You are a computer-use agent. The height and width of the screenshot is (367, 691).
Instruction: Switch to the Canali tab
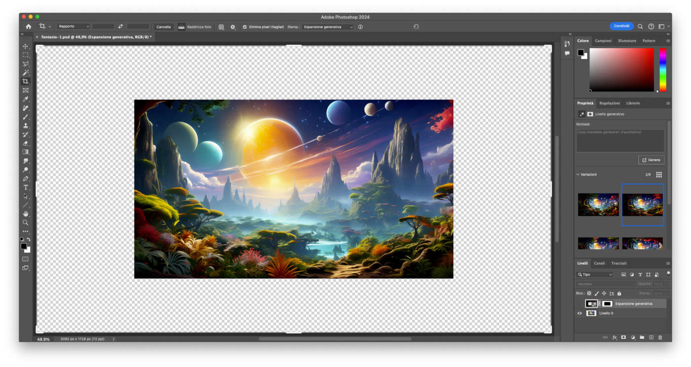[x=599, y=263]
